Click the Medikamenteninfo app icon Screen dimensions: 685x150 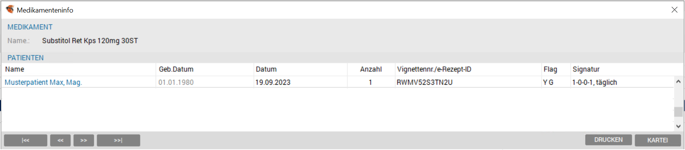(9, 9)
